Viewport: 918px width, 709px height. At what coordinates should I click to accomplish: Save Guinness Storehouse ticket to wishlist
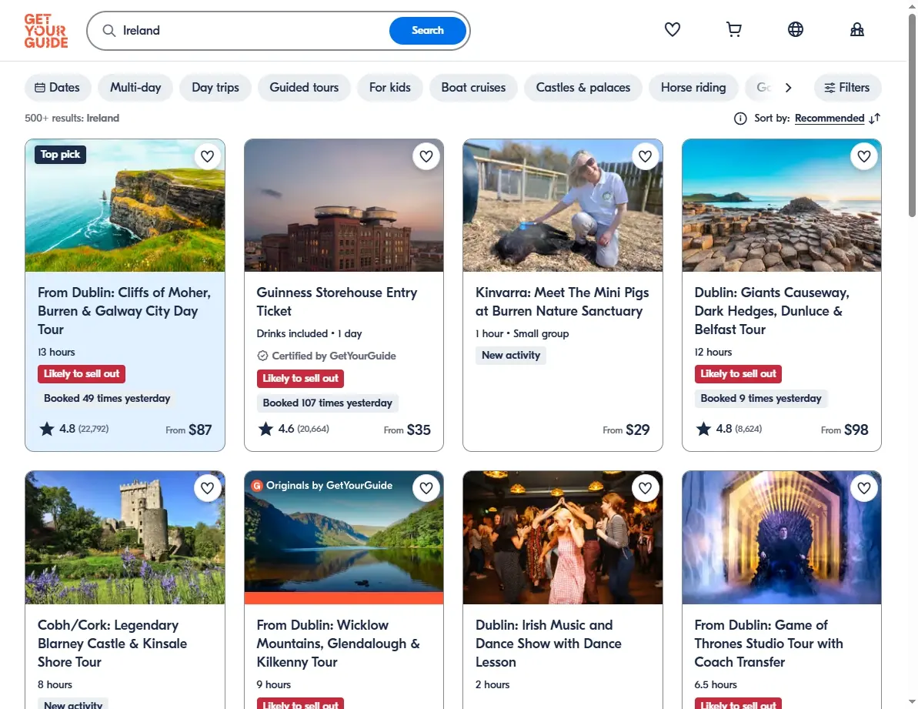(426, 156)
